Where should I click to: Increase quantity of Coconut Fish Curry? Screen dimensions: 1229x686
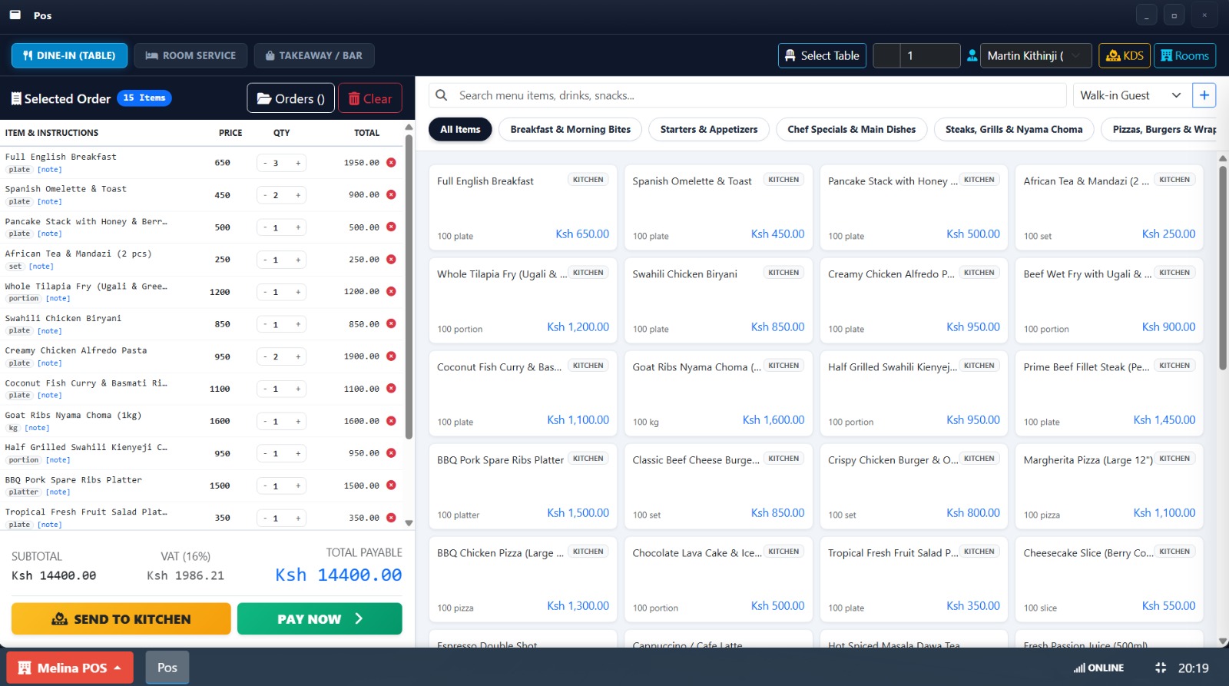click(298, 389)
